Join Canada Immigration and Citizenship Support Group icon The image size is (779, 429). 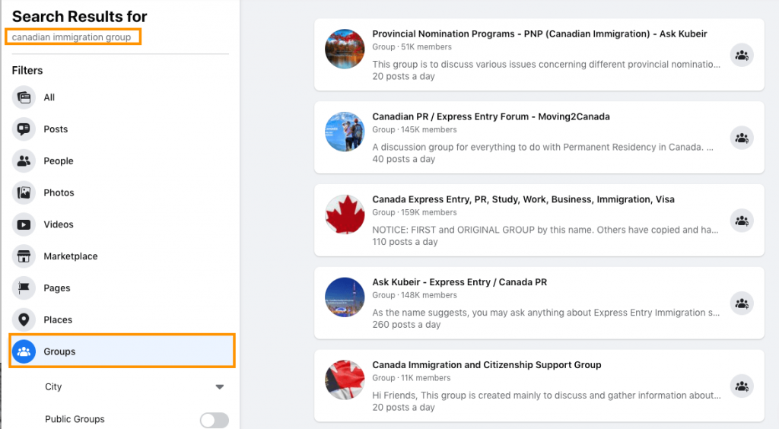point(742,386)
